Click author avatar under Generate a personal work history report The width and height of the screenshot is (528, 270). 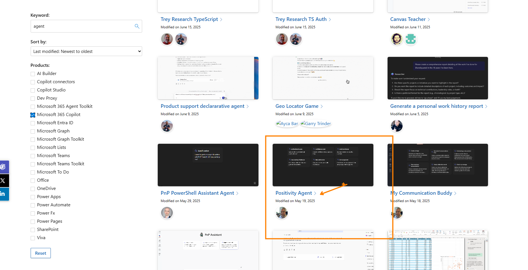point(397,126)
